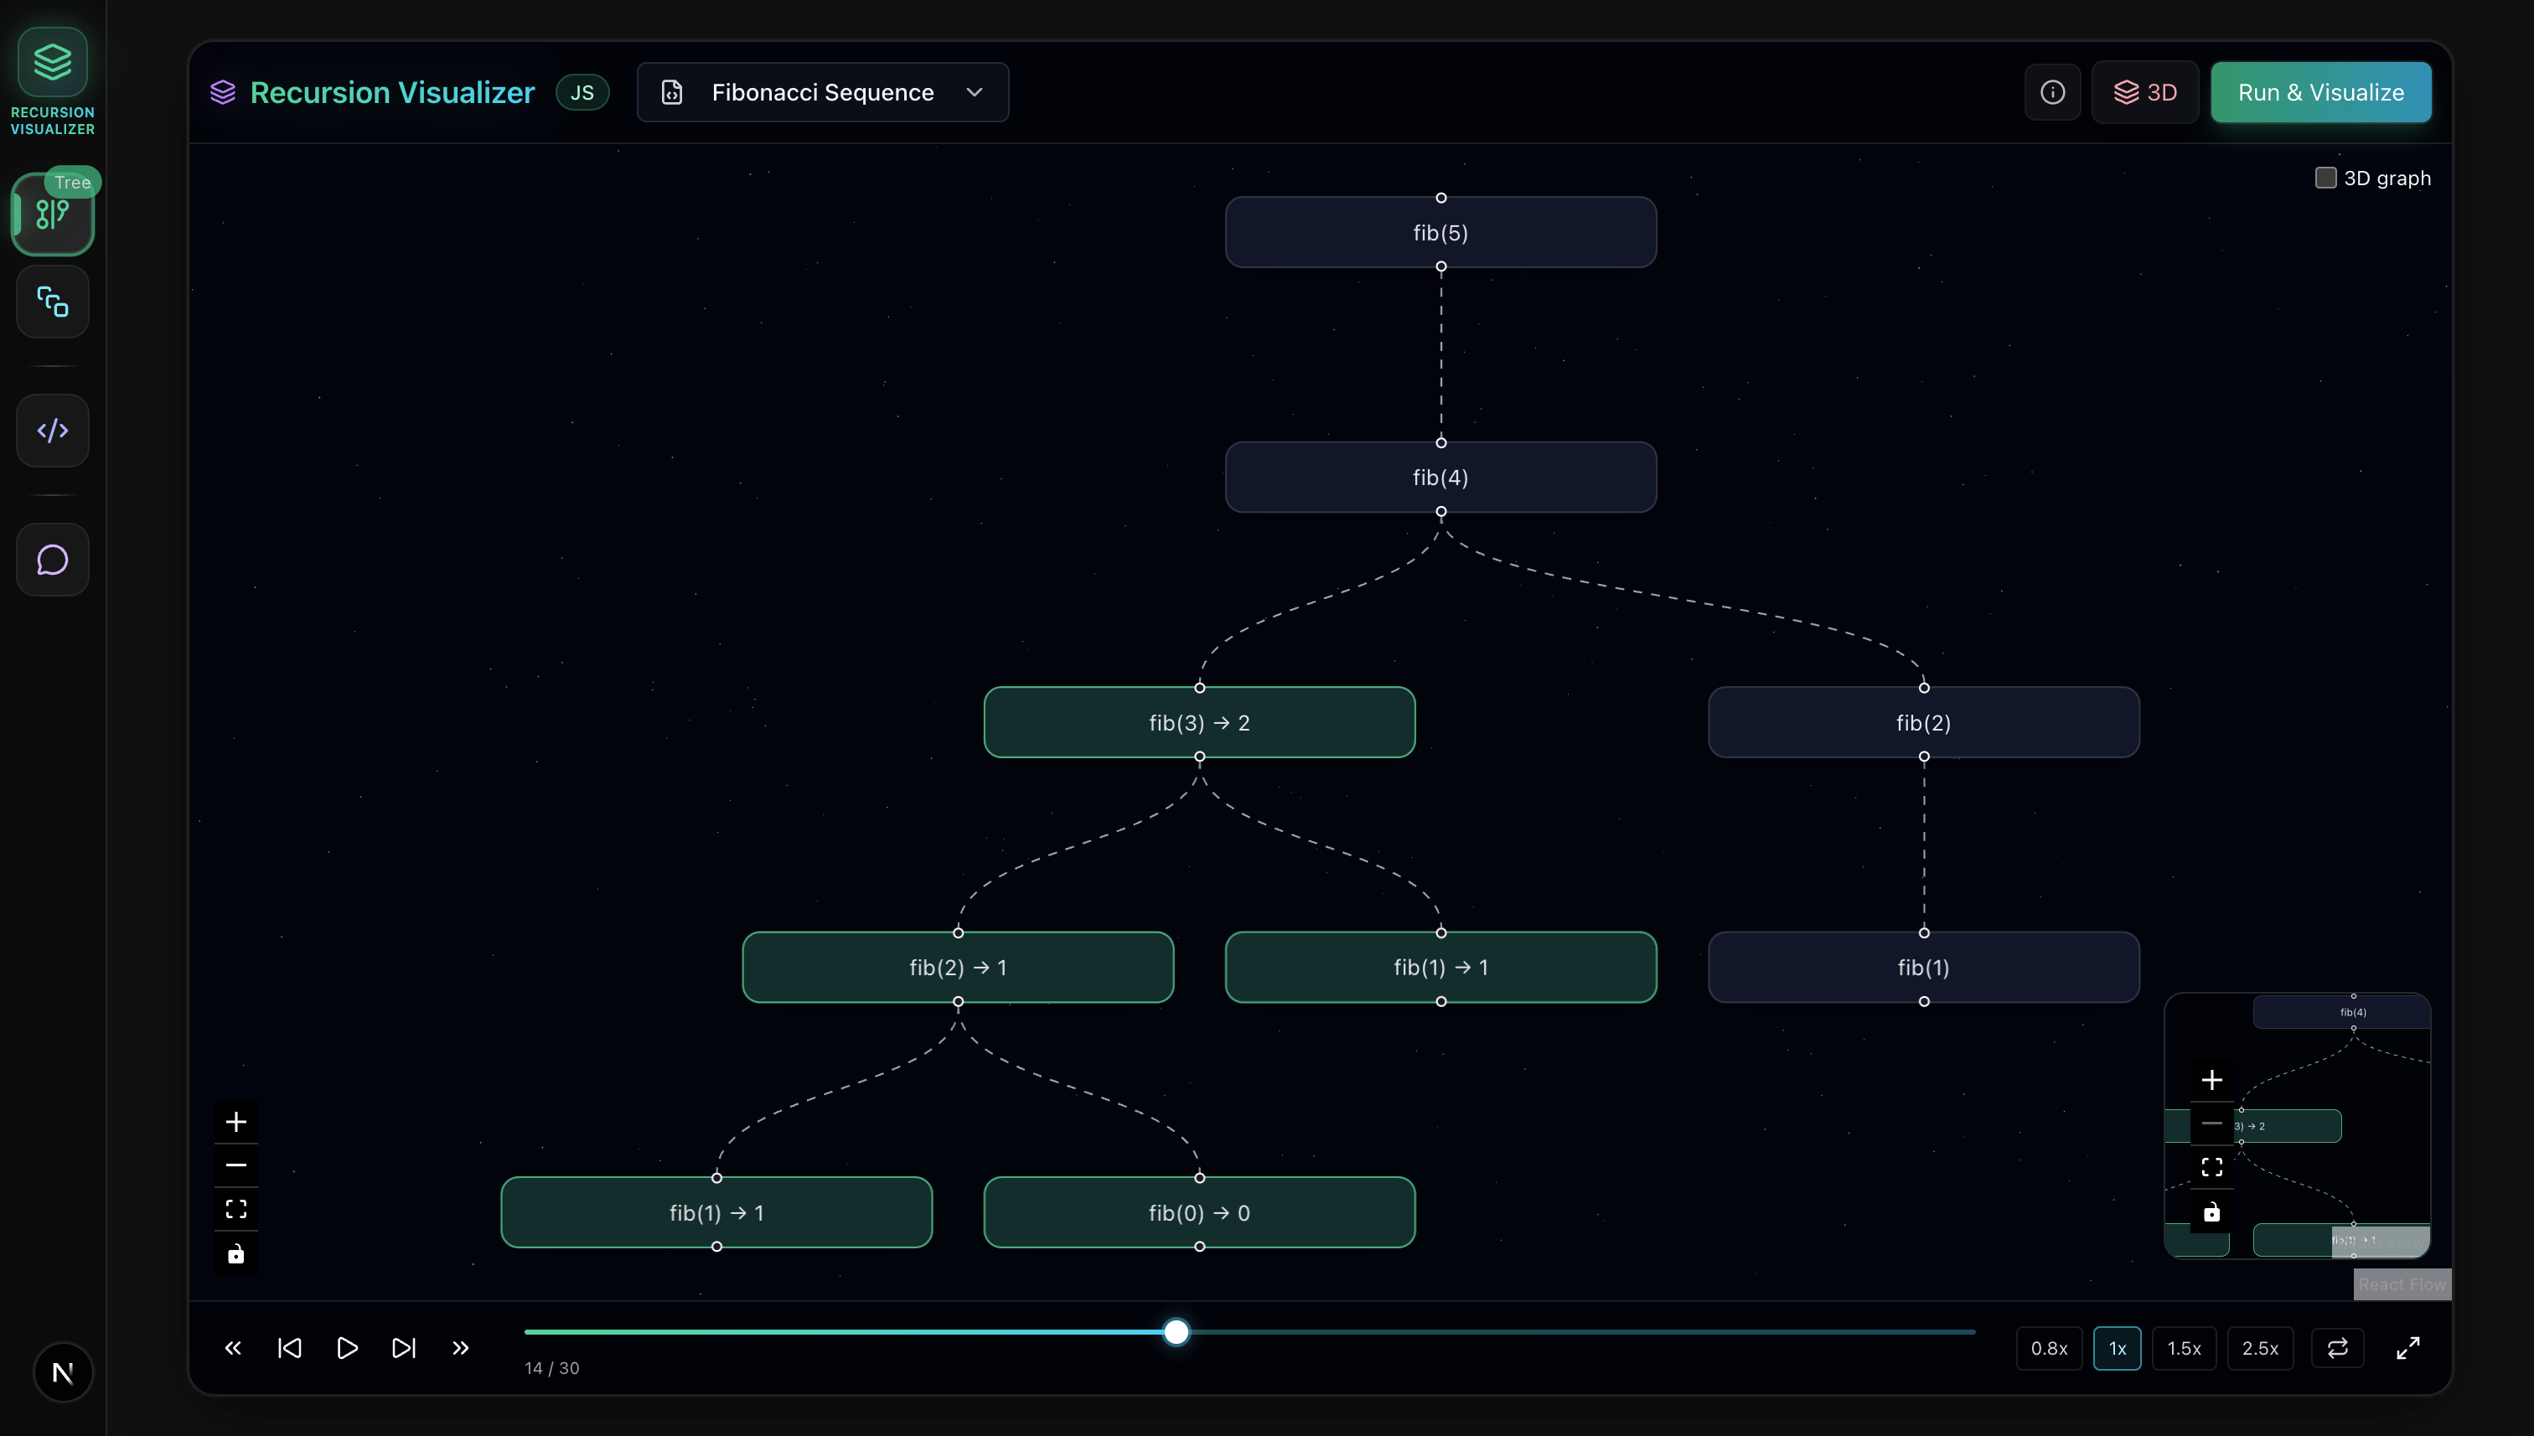Jump to first step rewind icon
The image size is (2534, 1436).
(x=233, y=1348)
